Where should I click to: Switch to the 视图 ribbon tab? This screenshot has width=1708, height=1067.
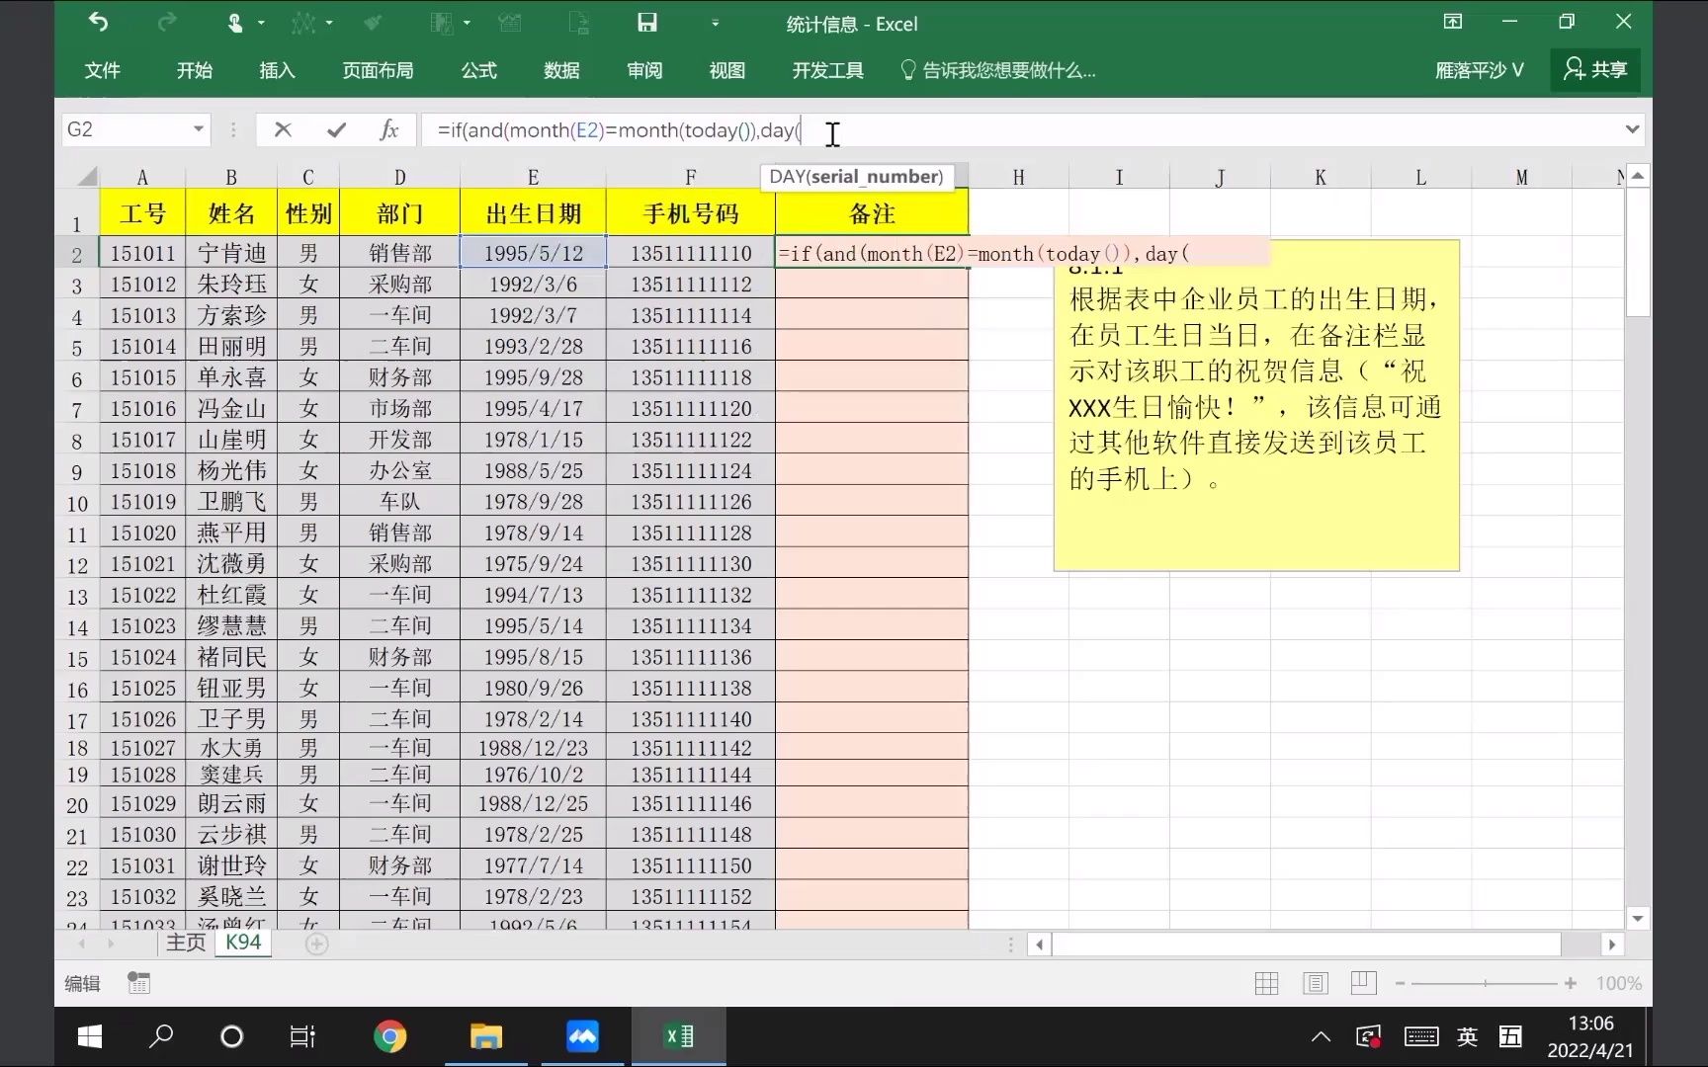point(727,70)
